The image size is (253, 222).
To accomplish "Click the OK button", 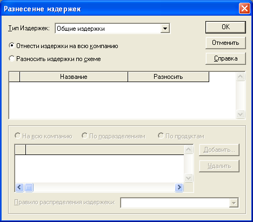I will pos(225,27).
